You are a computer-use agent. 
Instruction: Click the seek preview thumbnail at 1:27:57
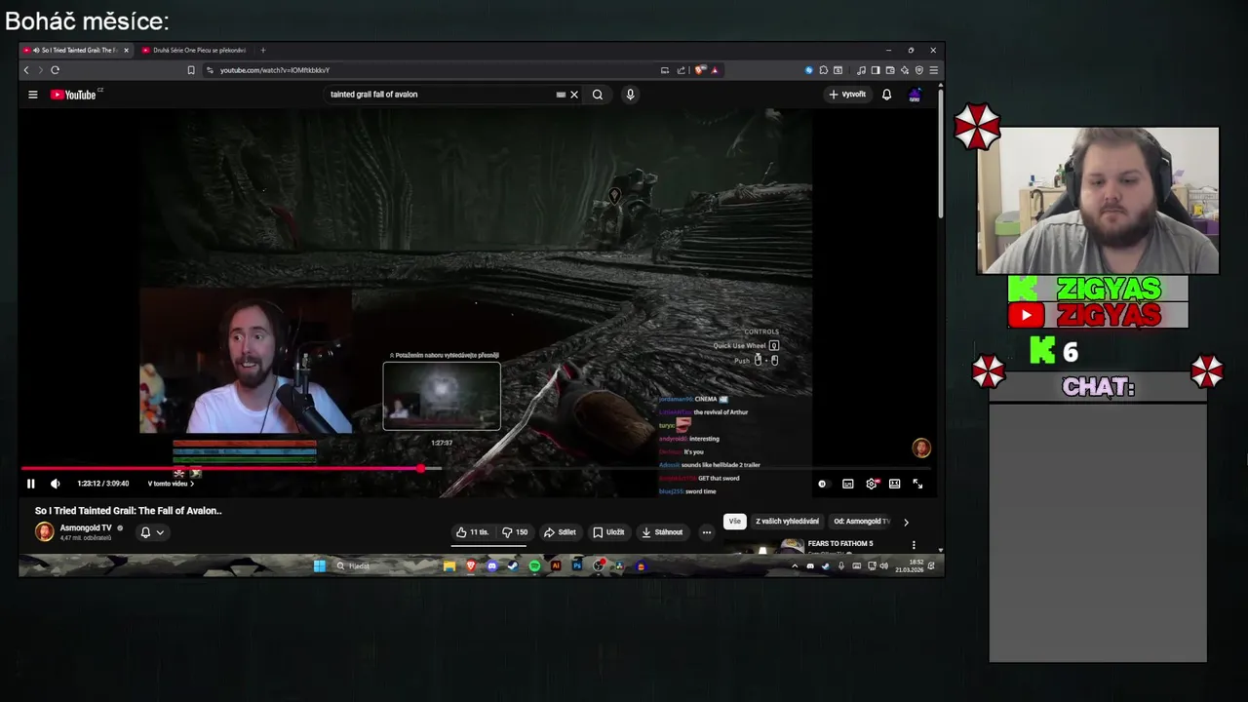(442, 396)
